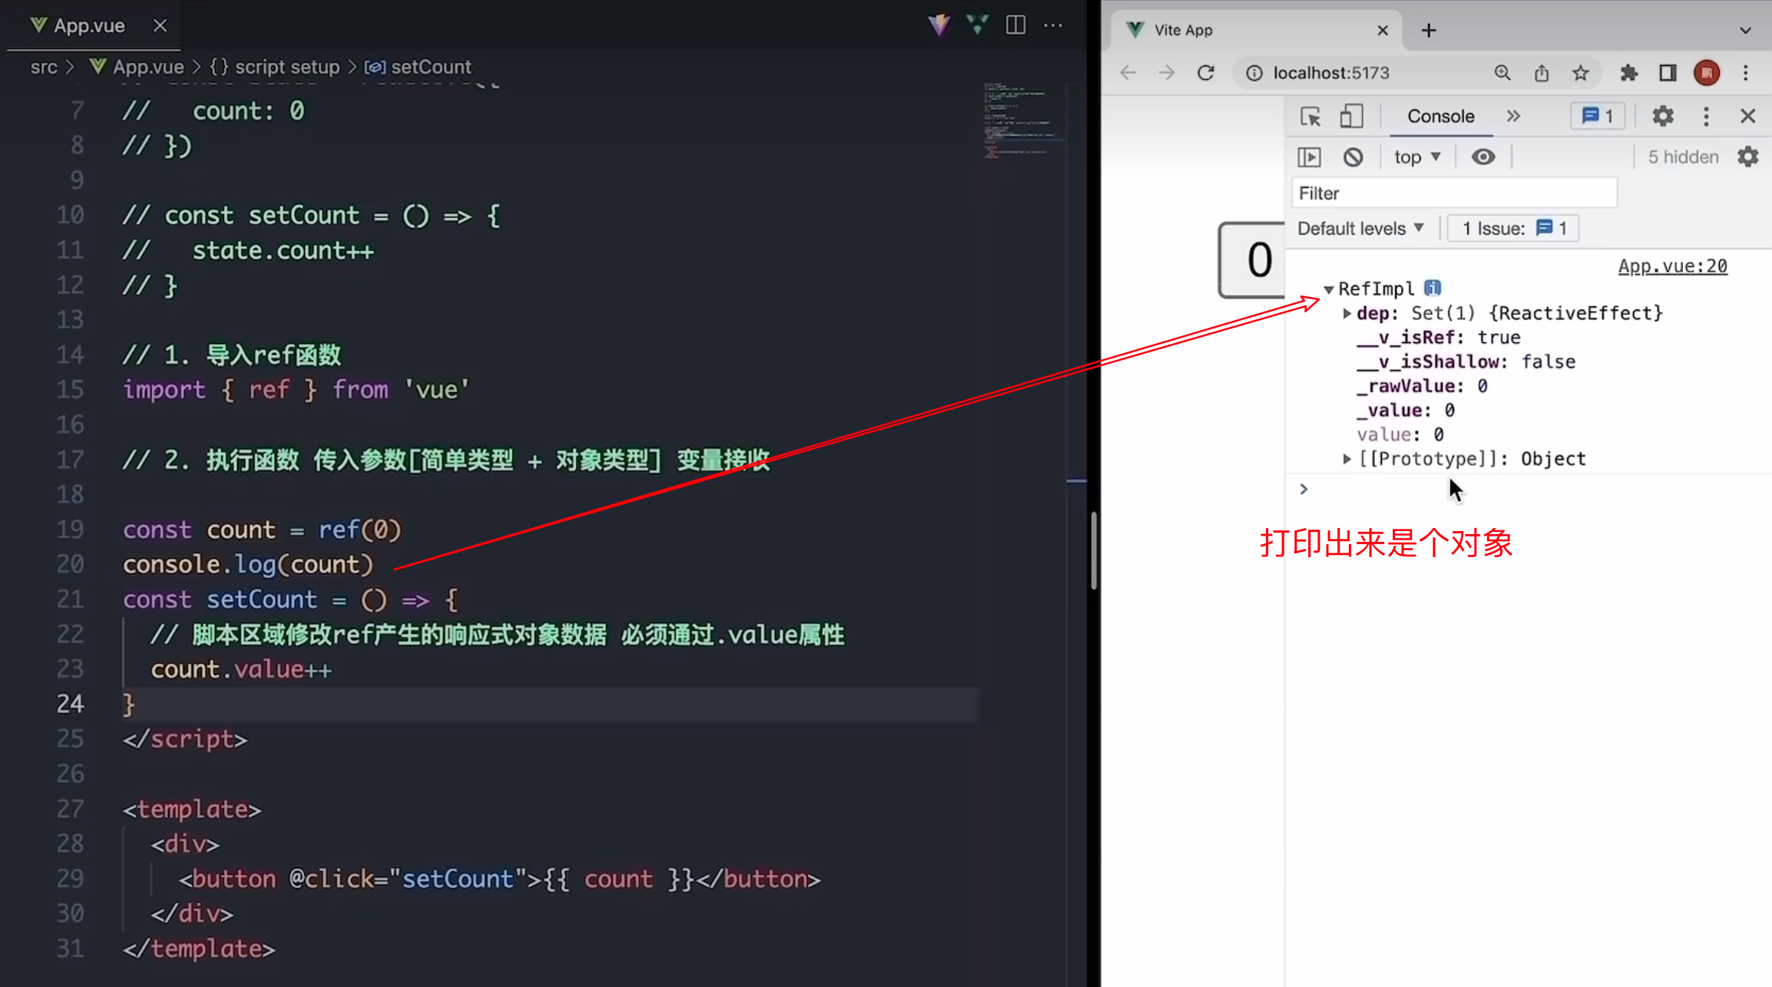Click the RefImpl info badge icon
Viewport: 1772px width, 987px height.
1432,288
